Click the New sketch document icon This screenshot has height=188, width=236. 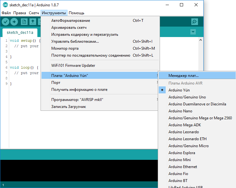pyautogui.click(x=24, y=22)
